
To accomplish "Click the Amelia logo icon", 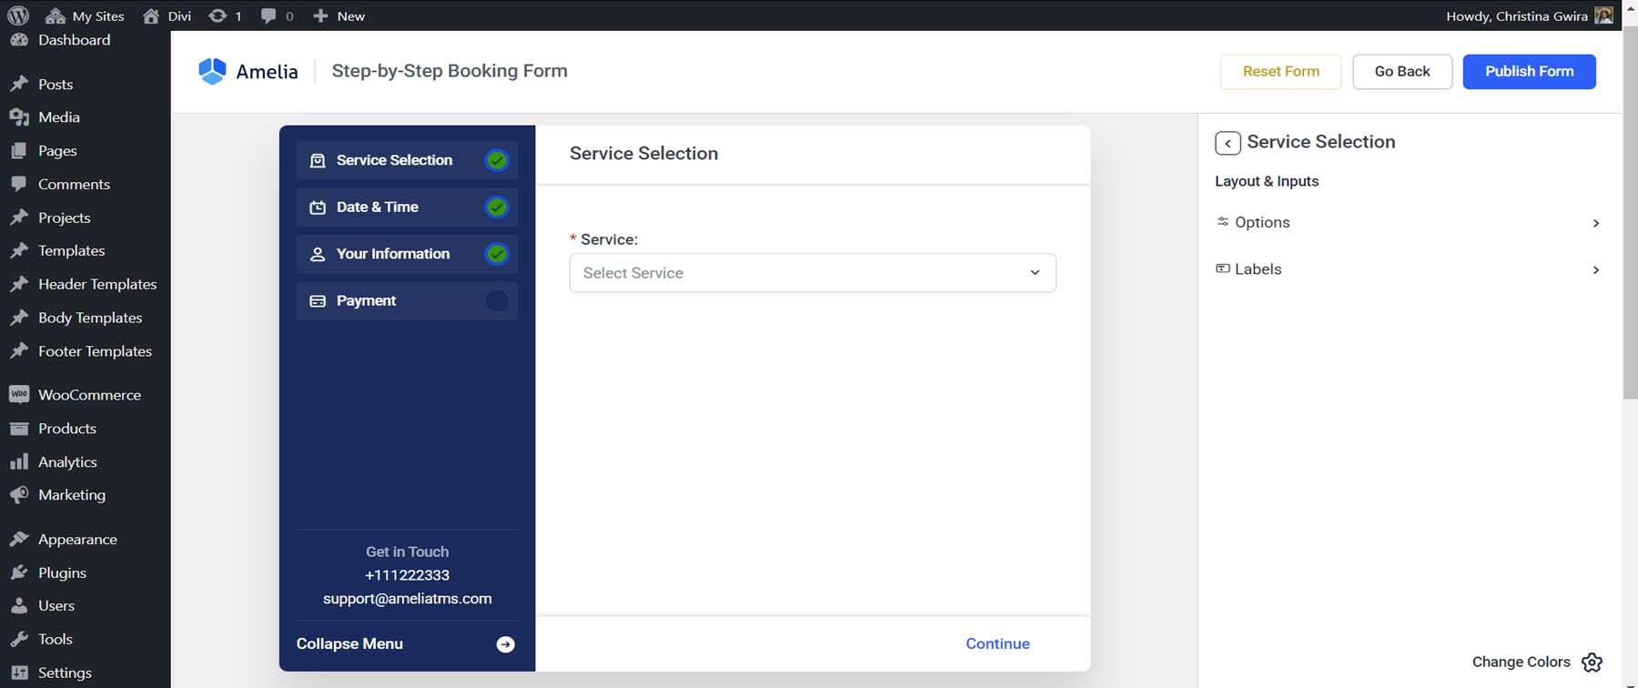I will pyautogui.click(x=212, y=71).
